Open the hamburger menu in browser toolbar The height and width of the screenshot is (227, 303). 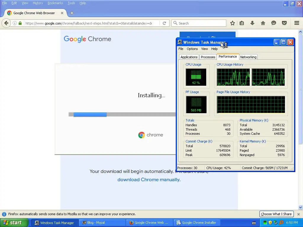coord(297,23)
